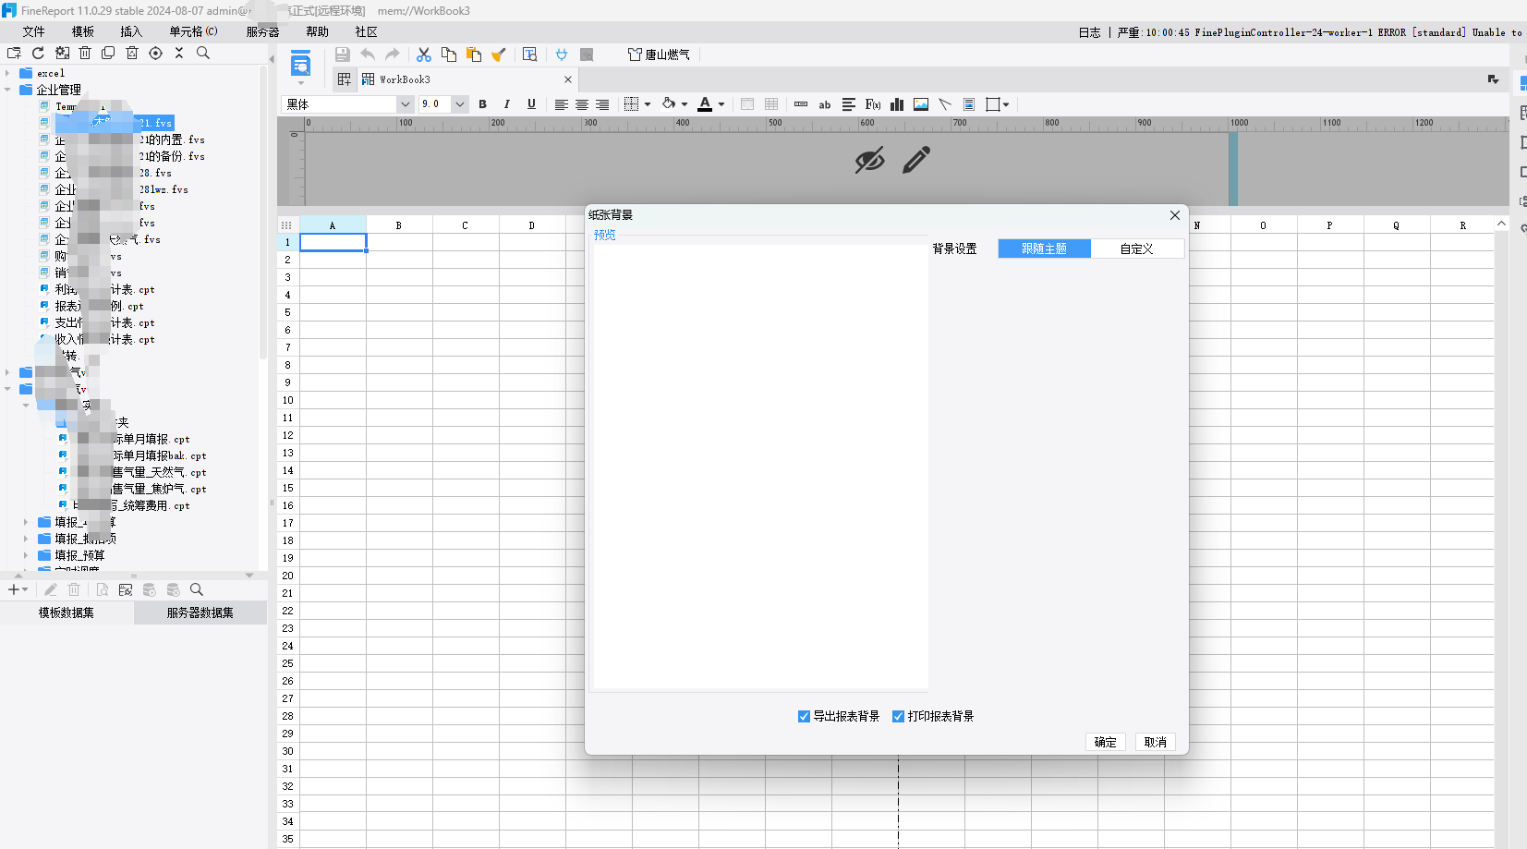This screenshot has height=849, width=1527.
Task: Click the Save icon in main toolbar
Action: (x=343, y=55)
